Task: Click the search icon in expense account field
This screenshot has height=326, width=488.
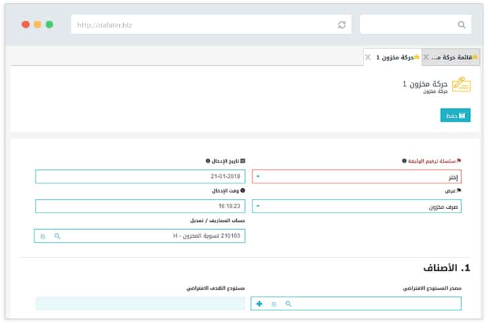Action: pyautogui.click(x=57, y=237)
